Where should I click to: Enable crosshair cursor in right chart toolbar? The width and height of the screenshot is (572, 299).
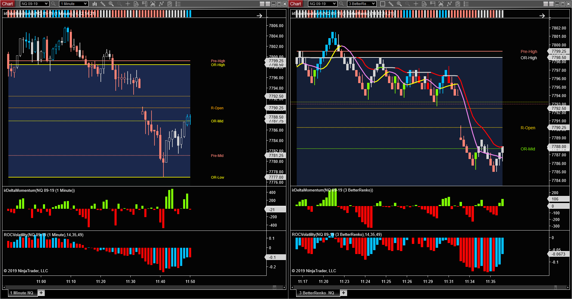coord(416,4)
